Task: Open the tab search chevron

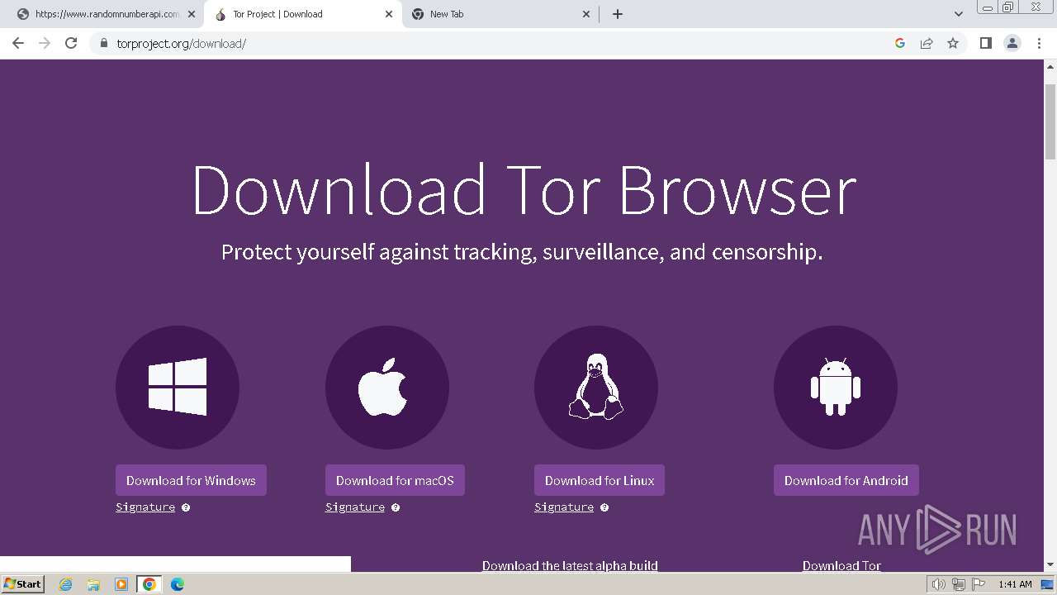Action: pyautogui.click(x=958, y=14)
